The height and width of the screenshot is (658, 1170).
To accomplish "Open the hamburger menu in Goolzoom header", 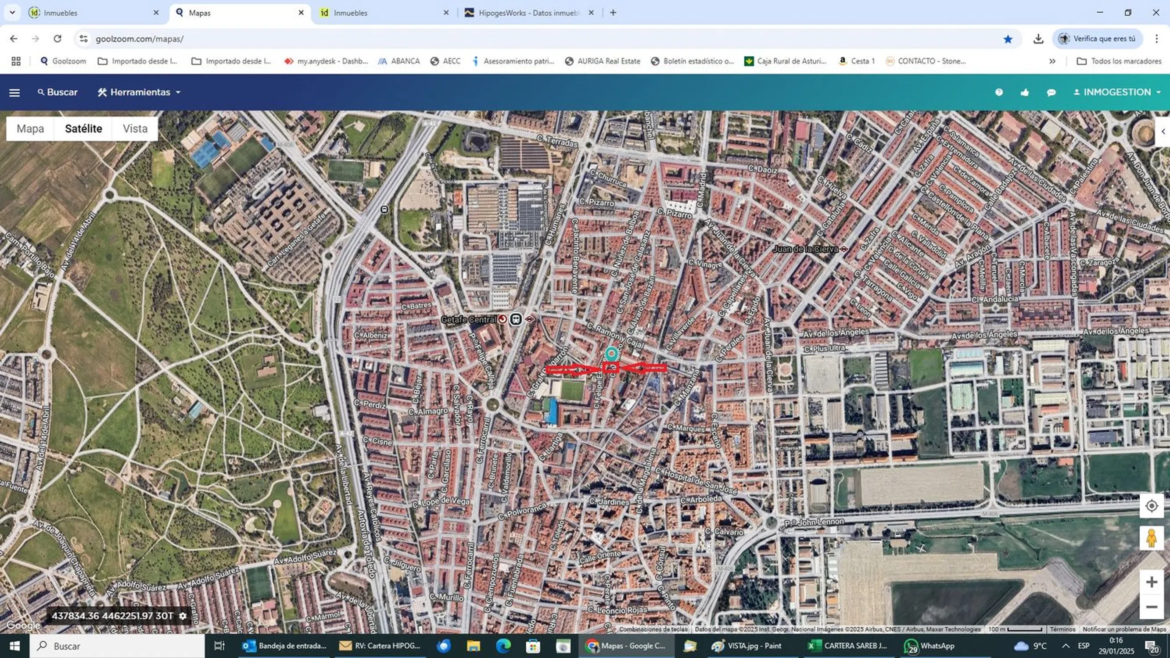I will coord(14,93).
